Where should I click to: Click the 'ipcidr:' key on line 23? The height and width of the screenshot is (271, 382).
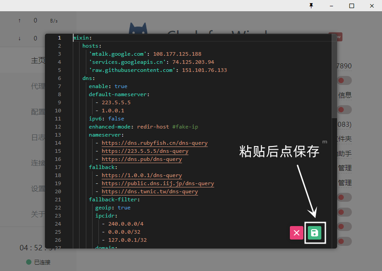(107, 216)
